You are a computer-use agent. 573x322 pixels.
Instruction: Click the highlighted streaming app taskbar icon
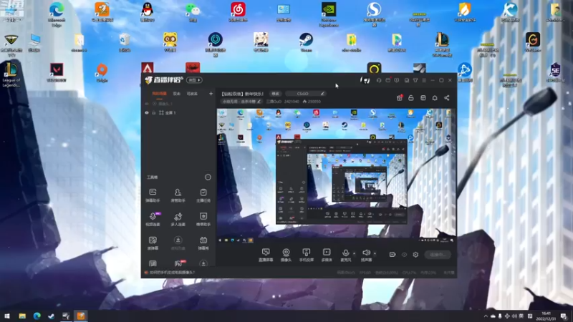[x=81, y=316]
